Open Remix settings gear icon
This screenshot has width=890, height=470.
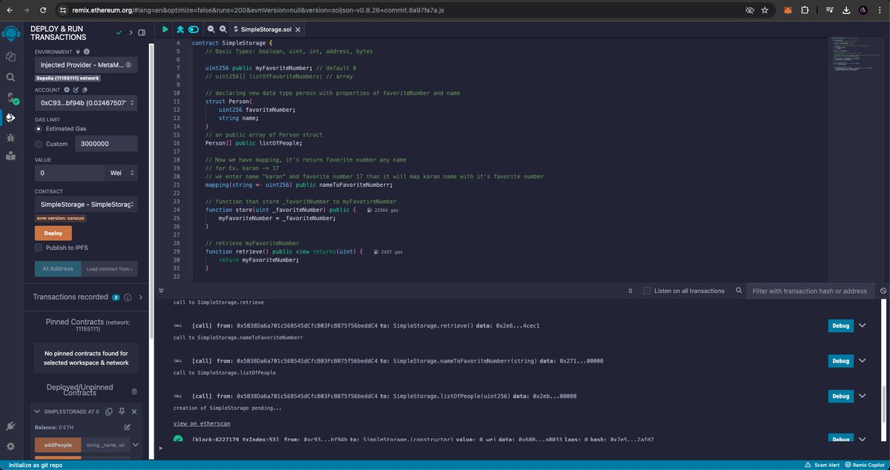click(10, 446)
